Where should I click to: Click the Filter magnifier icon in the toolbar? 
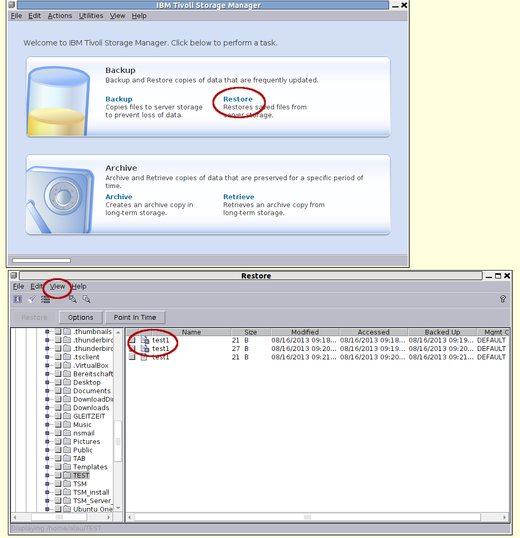86,299
